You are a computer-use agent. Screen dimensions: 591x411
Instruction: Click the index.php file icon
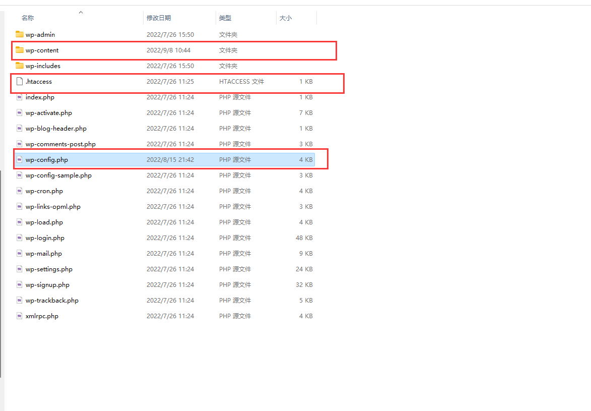pyautogui.click(x=20, y=97)
